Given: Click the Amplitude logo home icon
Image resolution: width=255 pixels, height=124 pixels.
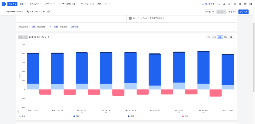Looking at the screenshot, I should [4, 4].
